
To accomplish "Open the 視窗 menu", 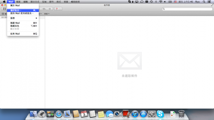I will point(66,2).
